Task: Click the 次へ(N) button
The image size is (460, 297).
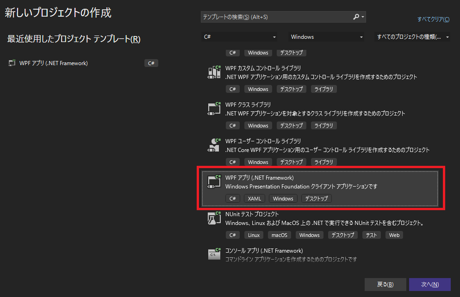Action: 430,285
